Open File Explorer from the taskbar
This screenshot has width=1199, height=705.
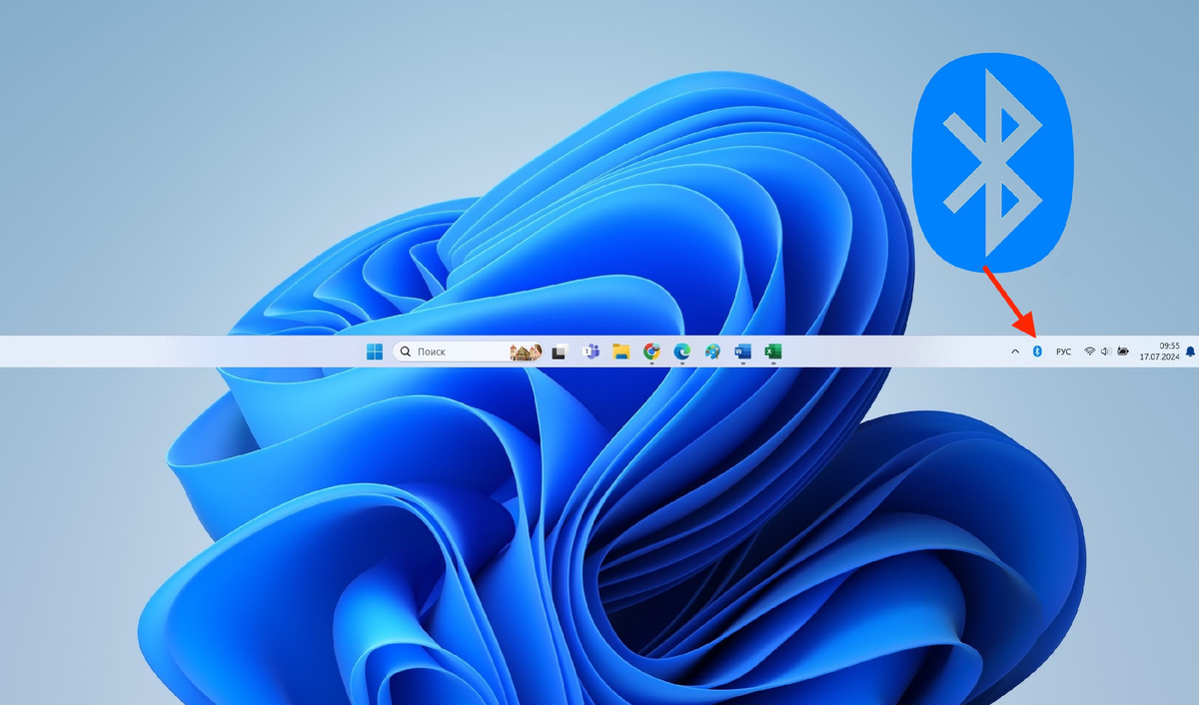tap(620, 352)
